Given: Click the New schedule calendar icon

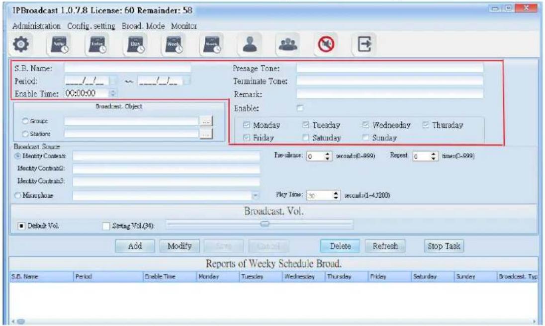Looking at the screenshot, I should click(x=59, y=44).
